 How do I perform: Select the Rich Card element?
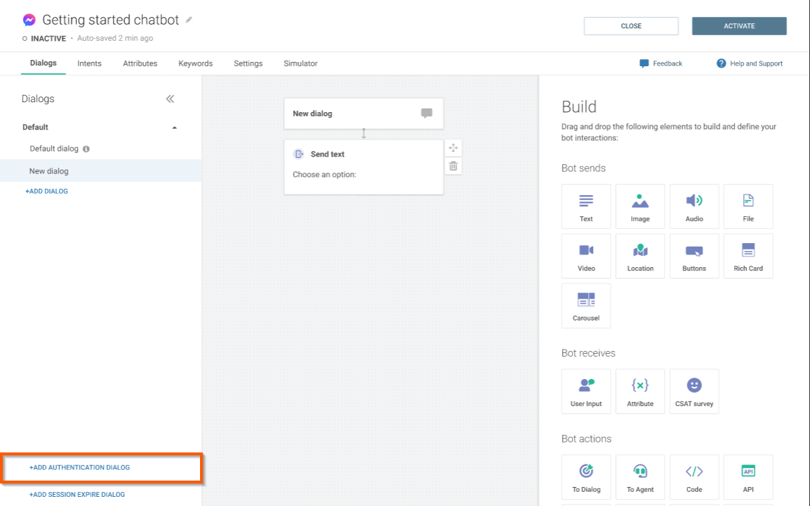pyautogui.click(x=748, y=256)
